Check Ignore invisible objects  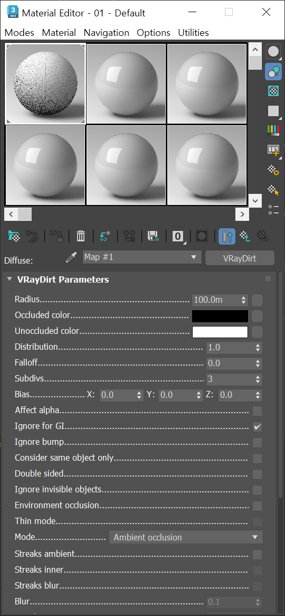tap(257, 490)
